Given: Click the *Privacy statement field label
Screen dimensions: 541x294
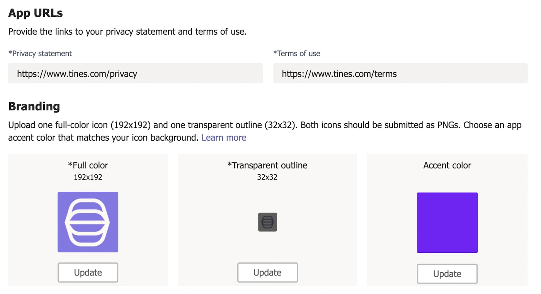Looking at the screenshot, I should [40, 54].
